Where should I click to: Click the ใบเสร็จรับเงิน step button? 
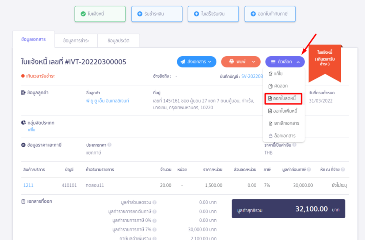click(213, 14)
